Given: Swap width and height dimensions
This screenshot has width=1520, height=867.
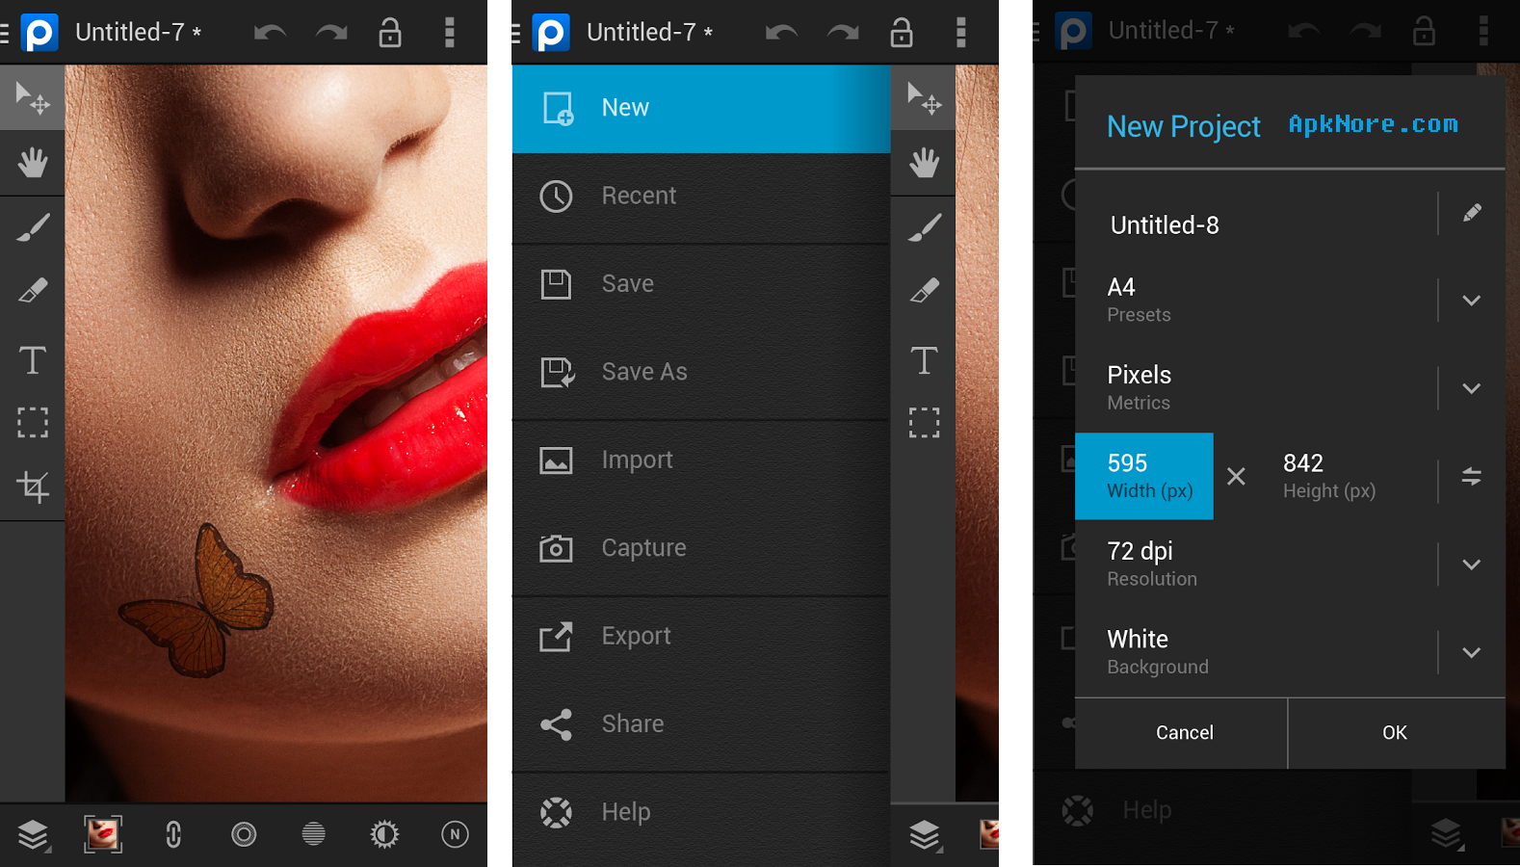Looking at the screenshot, I should pyautogui.click(x=1471, y=476).
